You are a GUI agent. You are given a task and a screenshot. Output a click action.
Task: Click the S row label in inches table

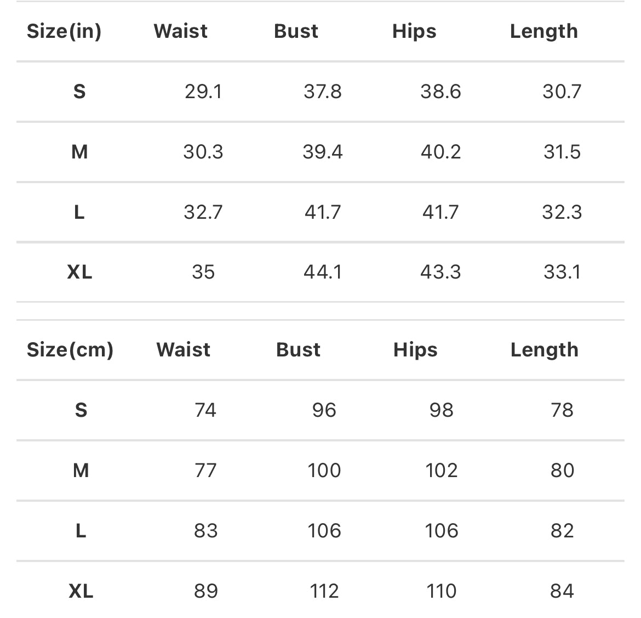(x=79, y=91)
